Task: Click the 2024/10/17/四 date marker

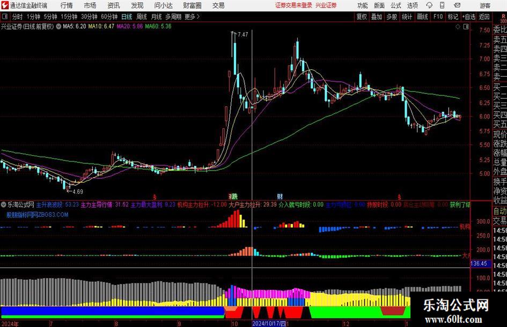Action: pyautogui.click(x=269, y=323)
